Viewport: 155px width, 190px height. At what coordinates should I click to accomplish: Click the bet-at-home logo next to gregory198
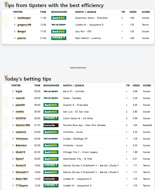pos(59,25)
